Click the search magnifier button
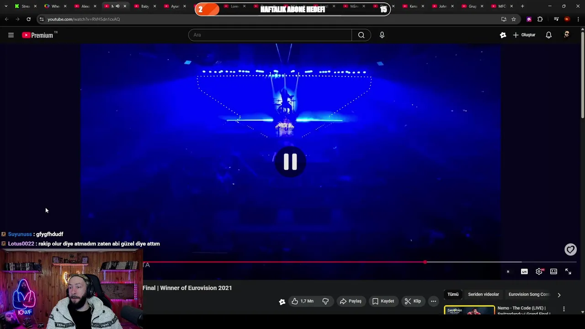 (x=361, y=35)
